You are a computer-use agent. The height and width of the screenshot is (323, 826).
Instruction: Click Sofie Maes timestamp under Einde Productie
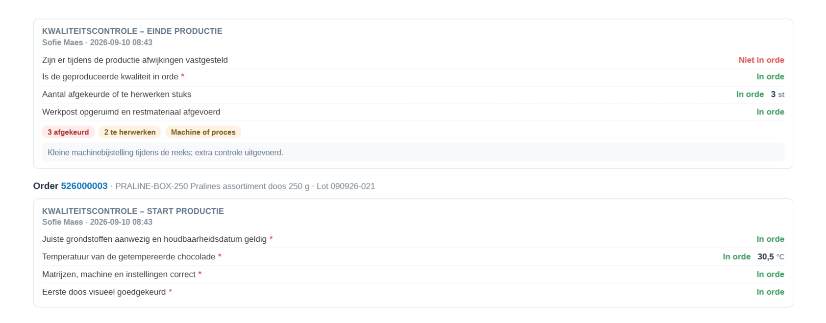97,42
